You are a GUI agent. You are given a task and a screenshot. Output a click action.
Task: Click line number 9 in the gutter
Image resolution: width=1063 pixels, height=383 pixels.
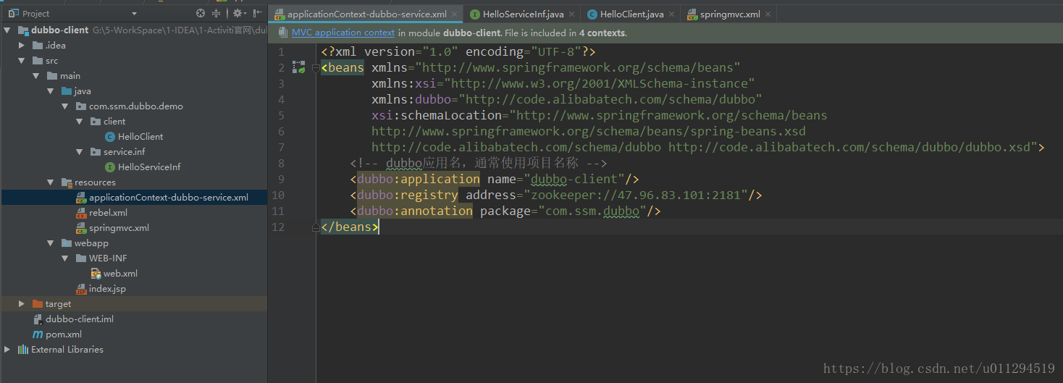[281, 179]
